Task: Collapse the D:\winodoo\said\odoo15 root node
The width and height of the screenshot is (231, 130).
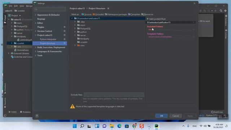Action: coord(72,18)
